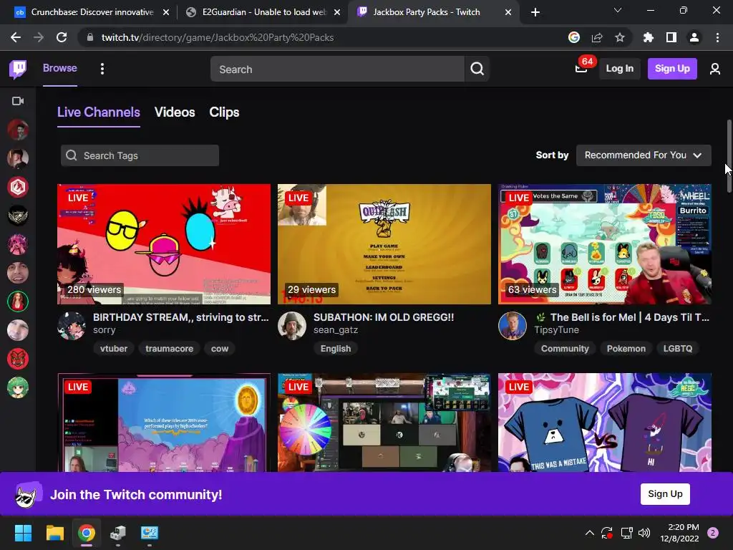
Task: Open Chrome tab search chevron
Action: pyautogui.click(x=618, y=10)
